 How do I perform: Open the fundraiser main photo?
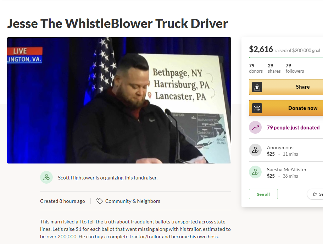click(119, 100)
